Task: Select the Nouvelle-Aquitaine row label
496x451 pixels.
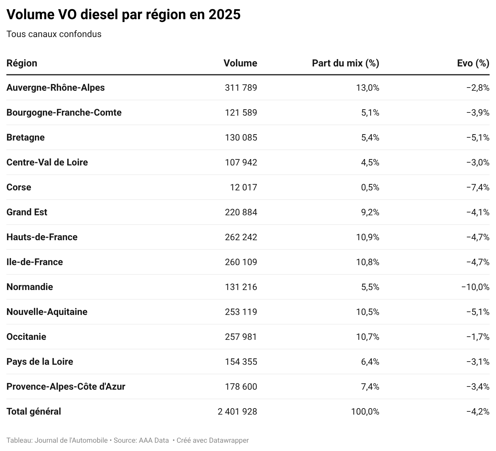Action: click(47, 312)
